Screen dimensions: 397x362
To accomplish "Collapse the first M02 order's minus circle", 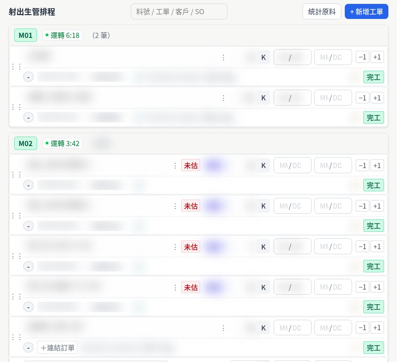I will click(x=28, y=185).
